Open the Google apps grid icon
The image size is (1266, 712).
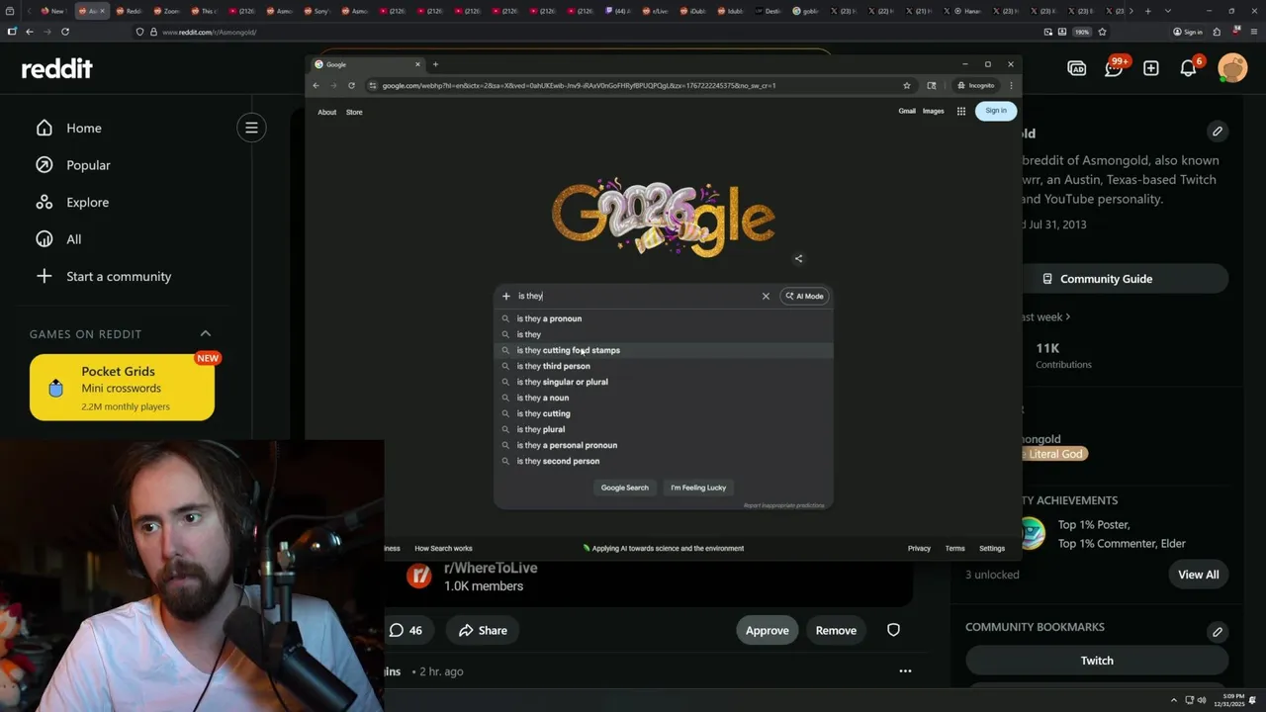pyautogui.click(x=961, y=111)
